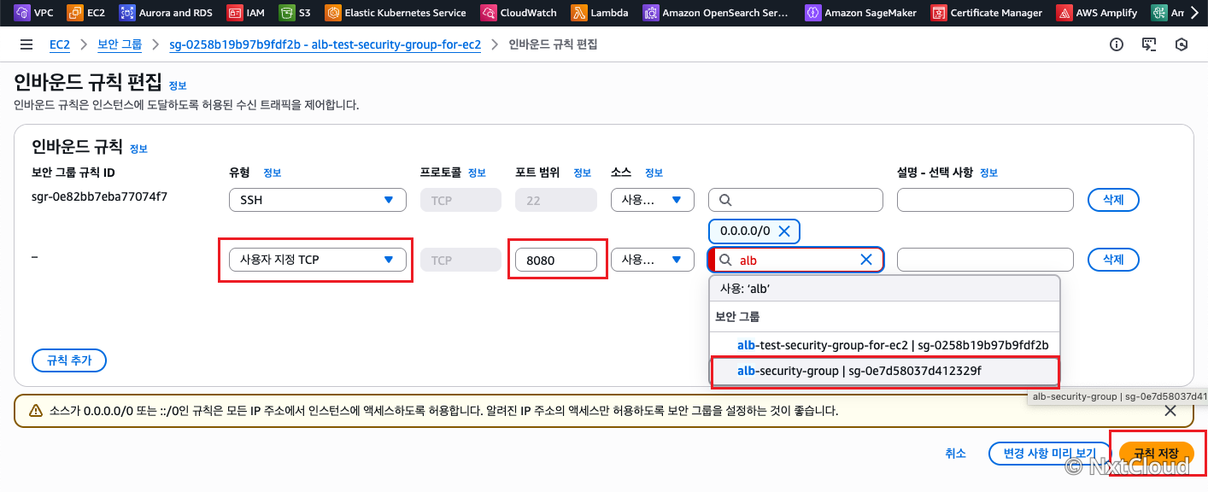Open the info panel icon in header
The height and width of the screenshot is (492, 1208).
[x=1116, y=44]
